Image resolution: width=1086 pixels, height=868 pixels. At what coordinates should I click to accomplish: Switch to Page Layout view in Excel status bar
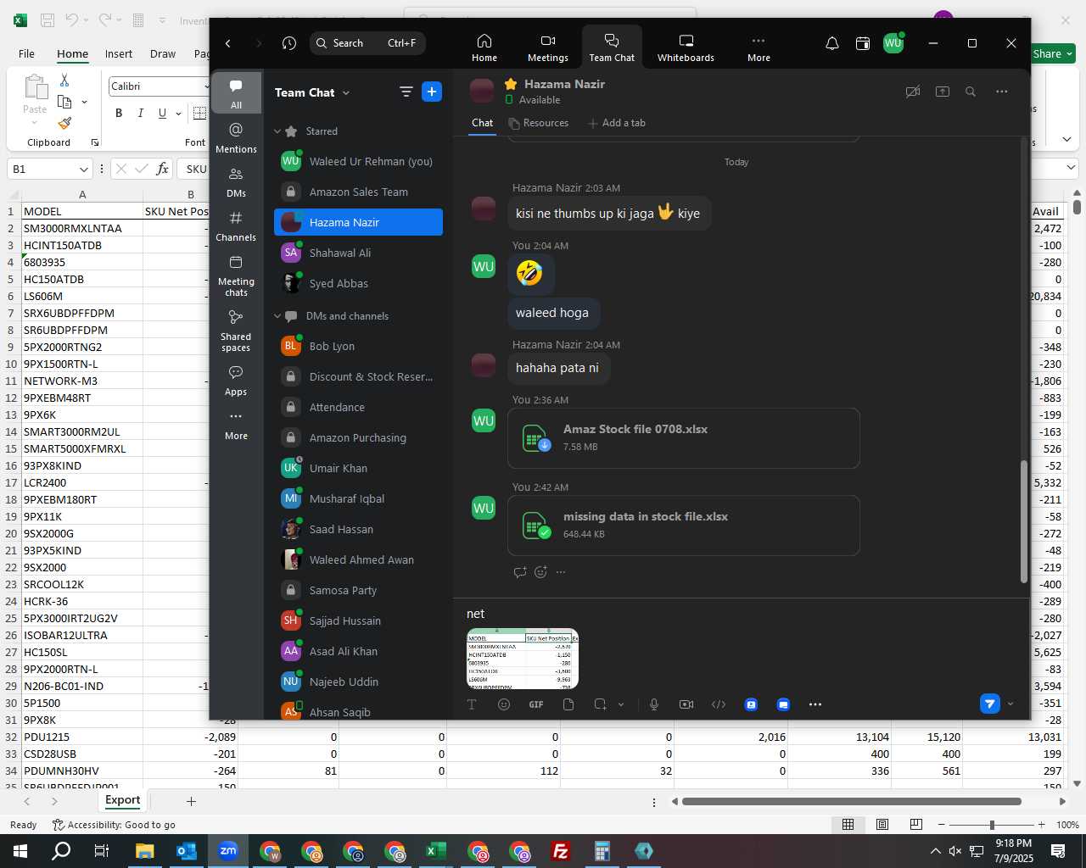point(882,825)
